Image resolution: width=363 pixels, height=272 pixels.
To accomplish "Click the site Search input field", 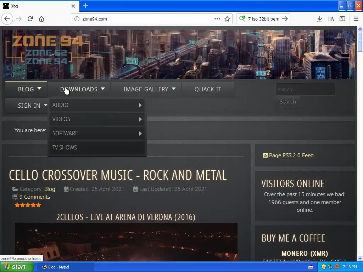I will pyautogui.click(x=305, y=89).
